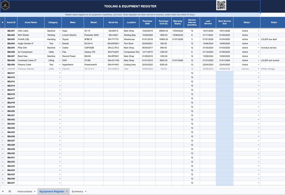285x195 pixels.
Task: Select the cell 'Lincoln Electric'
Action: click(73, 35)
